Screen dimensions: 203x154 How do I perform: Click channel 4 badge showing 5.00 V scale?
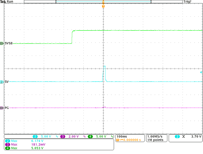[x=90, y=137]
